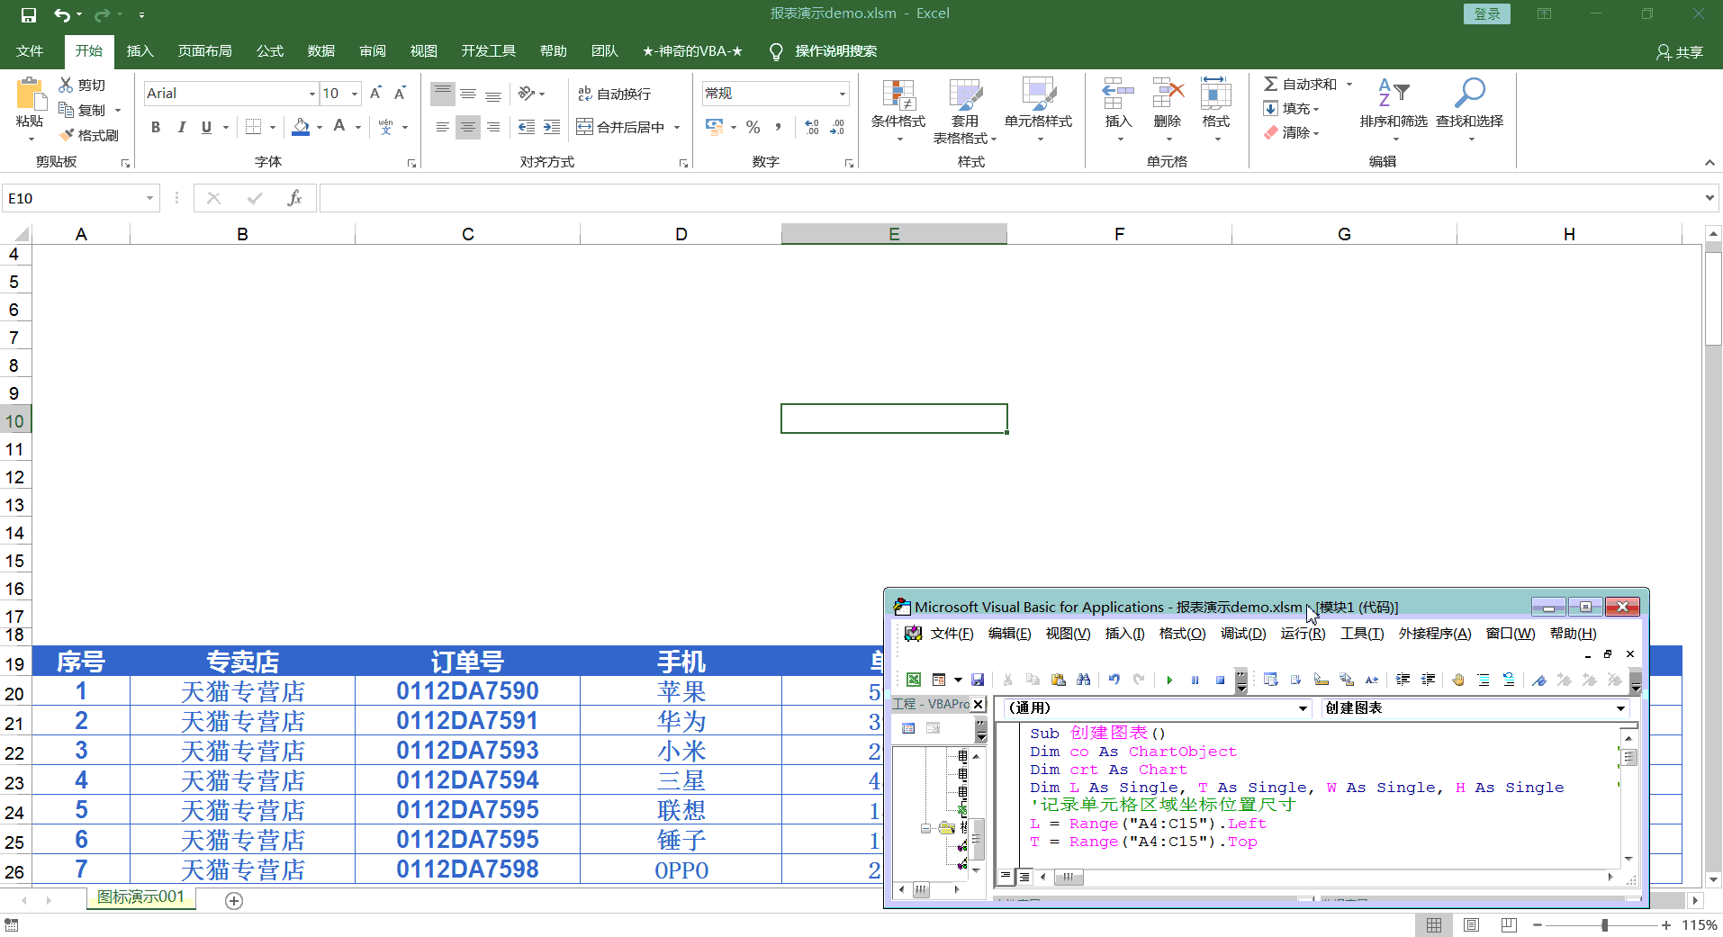Decrease font size with the smaller A icon
The image size is (1723, 937).
pyautogui.click(x=401, y=93)
